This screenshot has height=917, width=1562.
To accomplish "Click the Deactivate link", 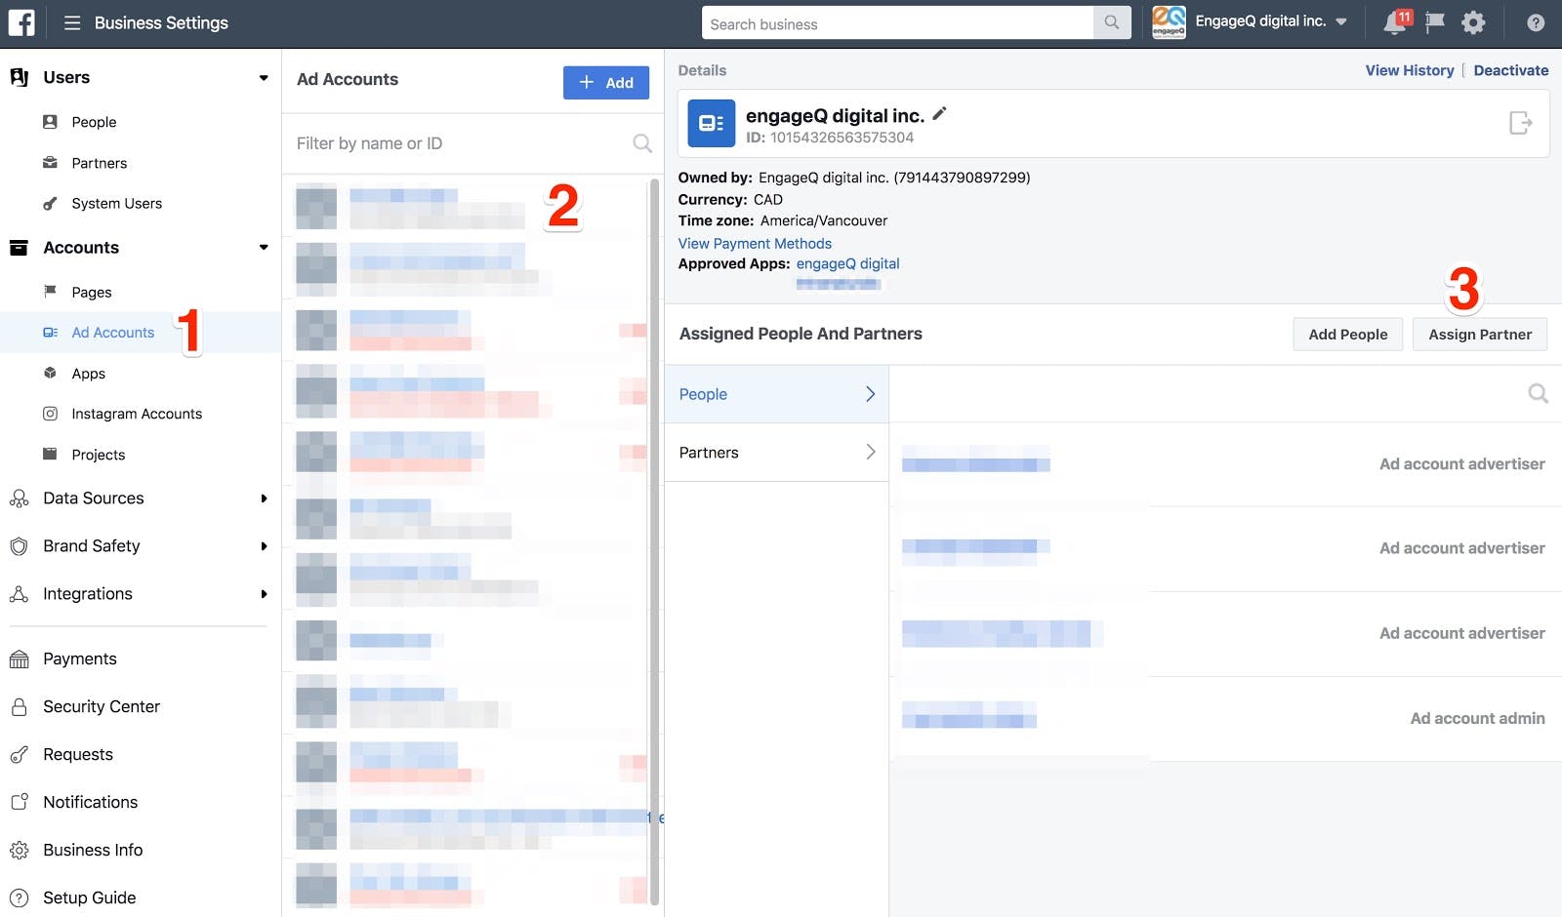I will pyautogui.click(x=1511, y=70).
